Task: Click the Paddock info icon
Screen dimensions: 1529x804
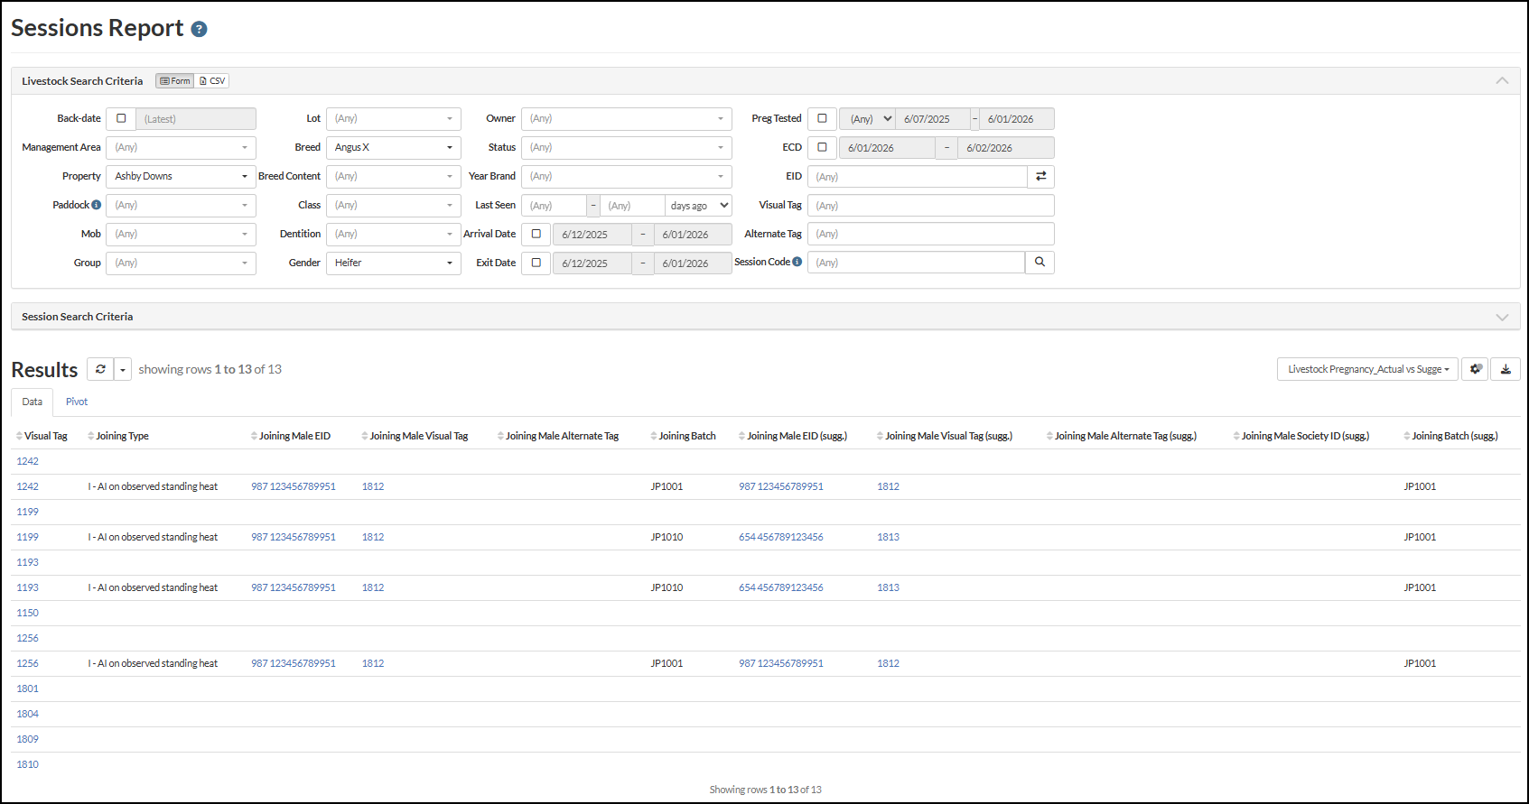Action: click(97, 205)
